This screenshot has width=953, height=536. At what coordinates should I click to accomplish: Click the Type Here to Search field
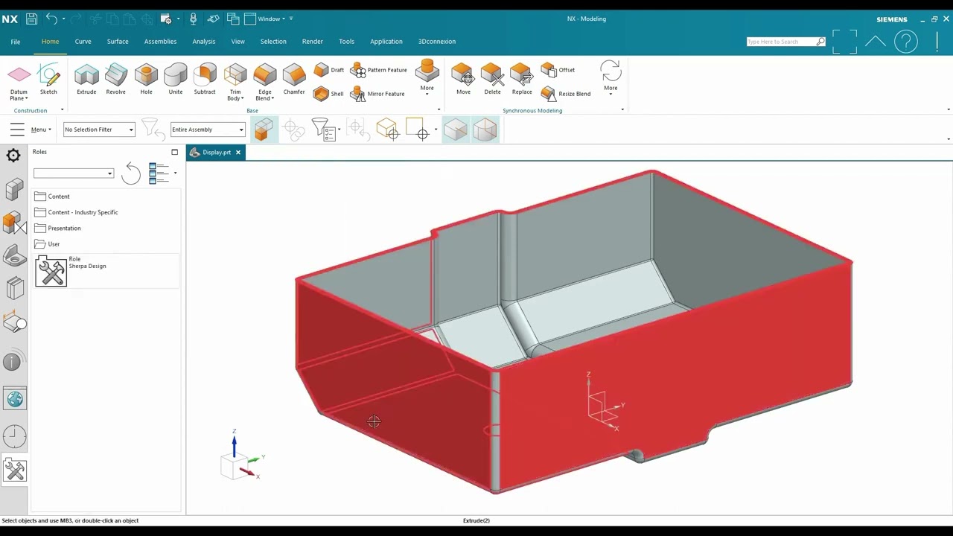pyautogui.click(x=781, y=42)
